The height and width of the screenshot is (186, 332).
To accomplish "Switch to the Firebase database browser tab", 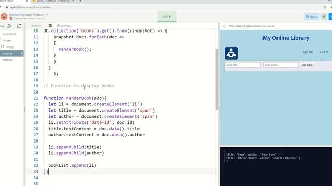I will pos(53,1).
